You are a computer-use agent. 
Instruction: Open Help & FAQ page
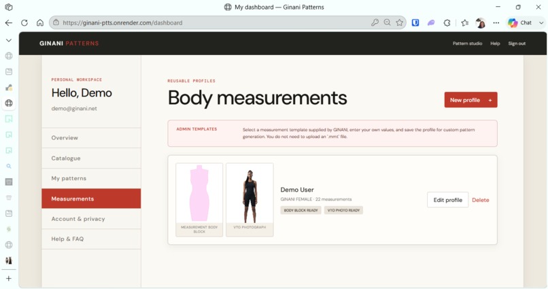coord(91,239)
